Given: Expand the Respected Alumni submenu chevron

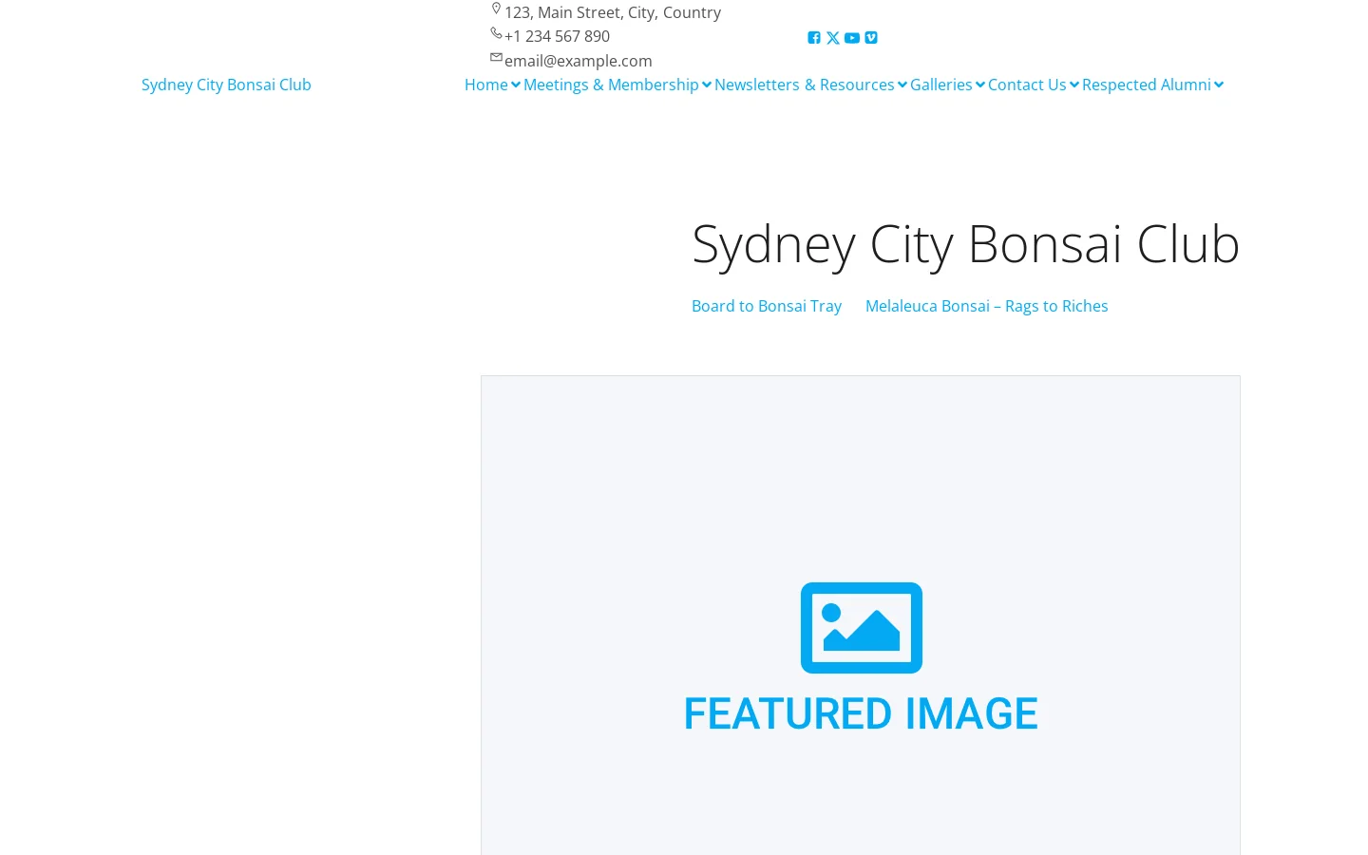Looking at the screenshot, I should [1219, 85].
